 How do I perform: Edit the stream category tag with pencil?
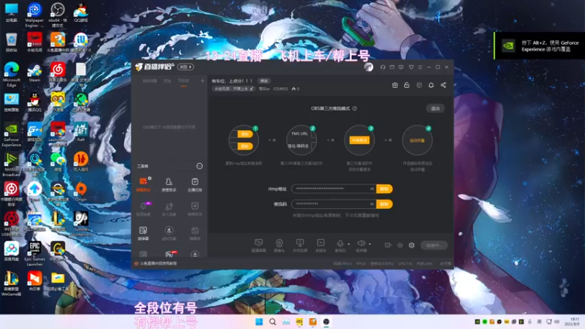tap(252, 88)
